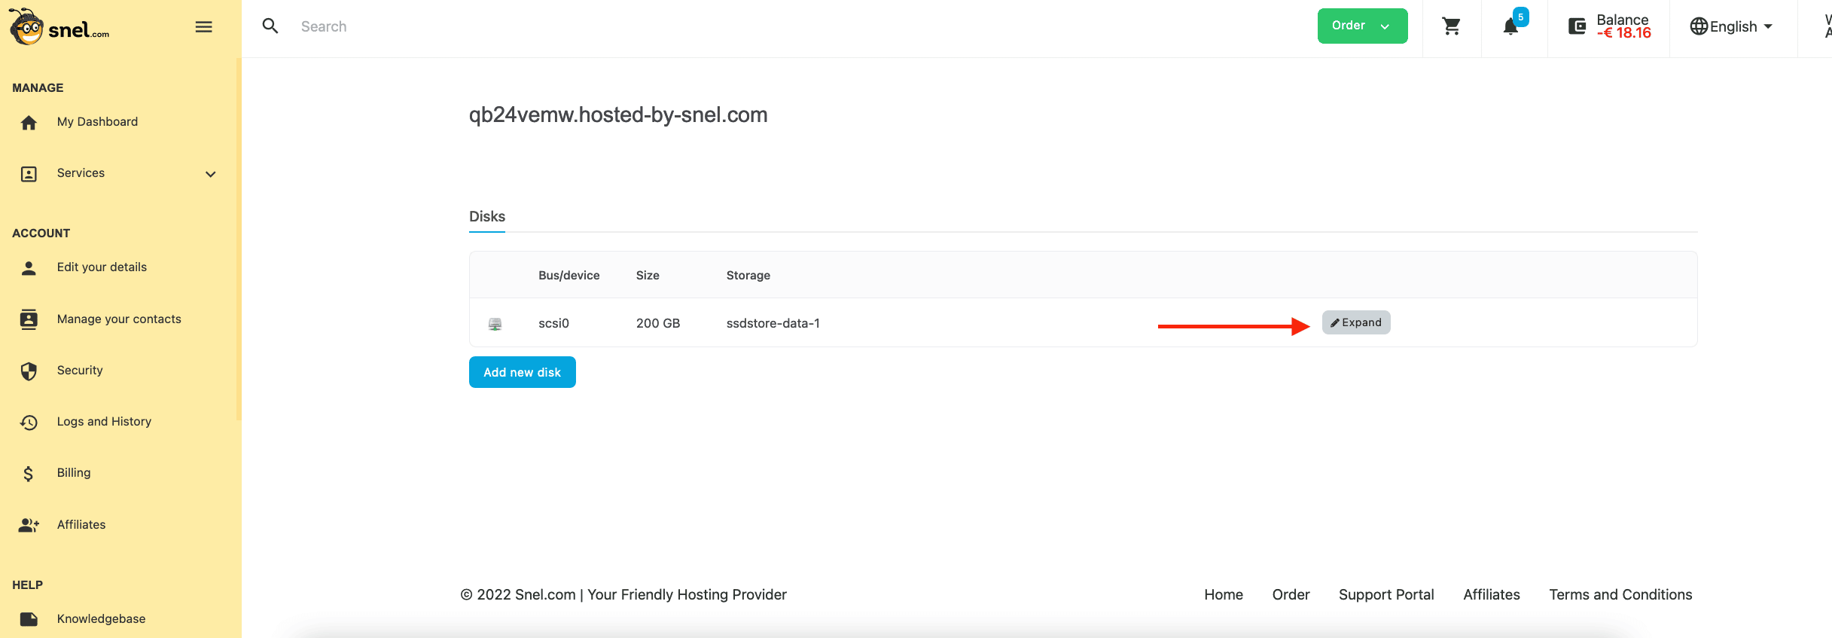Click the Add new disk button
This screenshot has height=638, width=1832.
click(522, 372)
